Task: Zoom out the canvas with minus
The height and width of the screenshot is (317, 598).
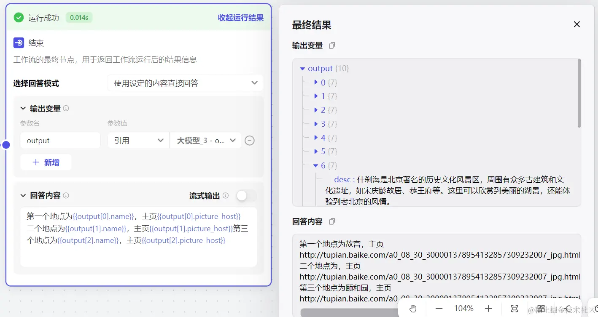Action: click(x=439, y=309)
